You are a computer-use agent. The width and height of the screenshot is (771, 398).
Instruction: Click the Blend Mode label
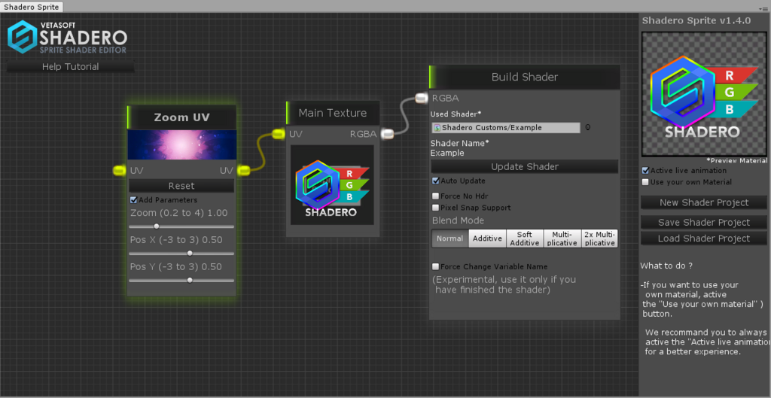[458, 220]
